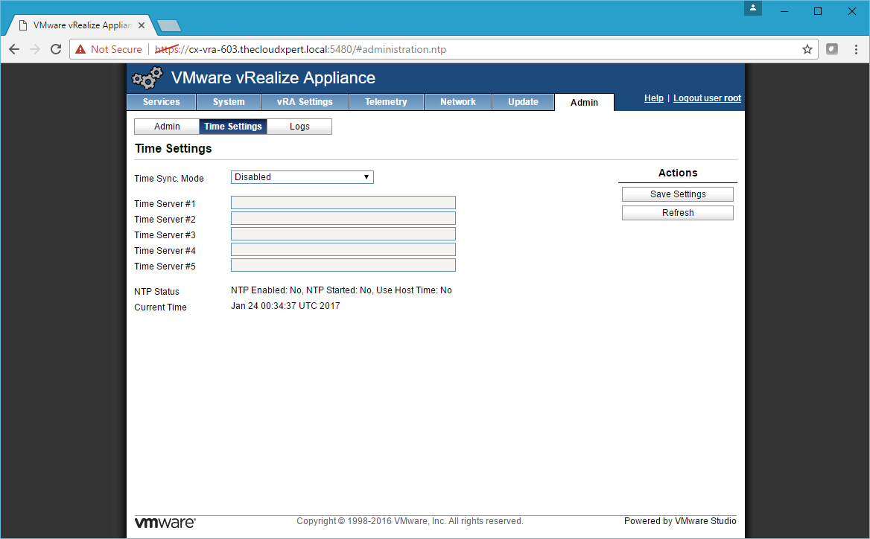The width and height of the screenshot is (870, 539).
Task: Click the Chrome user profile icon
Action: tap(754, 9)
